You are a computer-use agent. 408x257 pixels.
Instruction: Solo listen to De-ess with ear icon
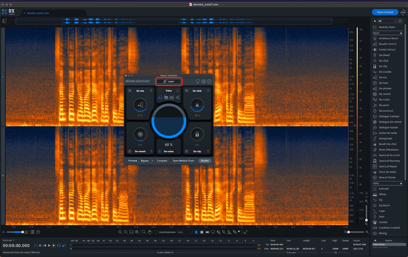click(151, 91)
